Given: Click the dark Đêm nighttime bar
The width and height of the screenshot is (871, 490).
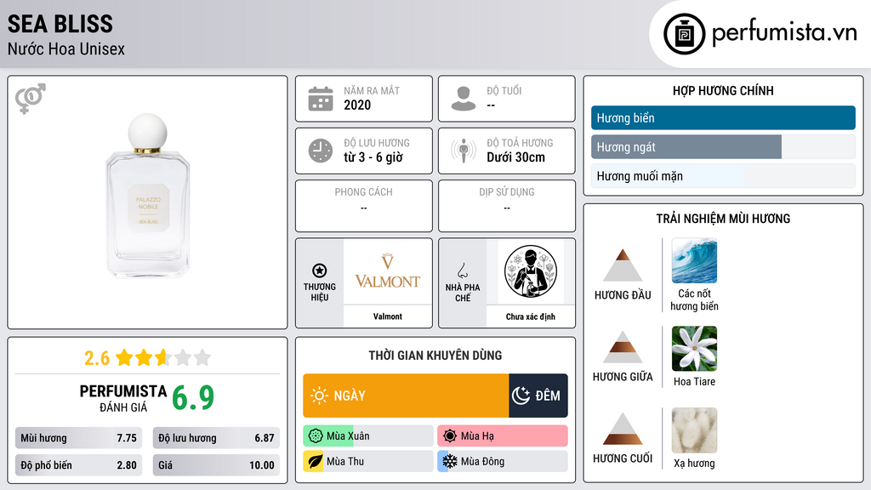Looking at the screenshot, I should coord(538,396).
